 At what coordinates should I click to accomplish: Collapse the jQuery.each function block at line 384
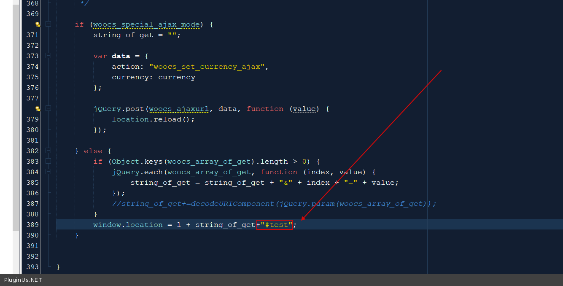[x=48, y=172]
